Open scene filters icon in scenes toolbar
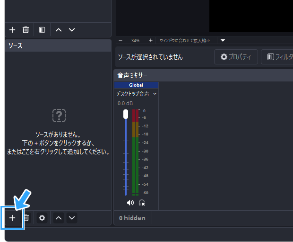The width and height of the screenshot is (293, 242). (x=42, y=30)
